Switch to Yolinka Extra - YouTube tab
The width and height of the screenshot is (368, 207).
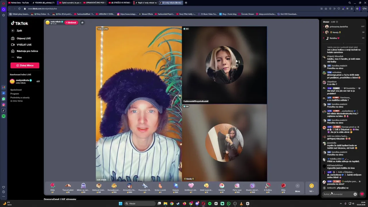[x=18, y=3]
